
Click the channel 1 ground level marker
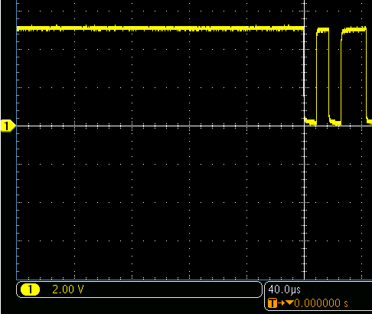point(8,126)
